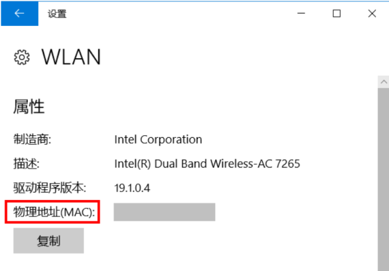Screen dimensions: 389x271
Task: Click the 制造商 label
Action: (32, 139)
